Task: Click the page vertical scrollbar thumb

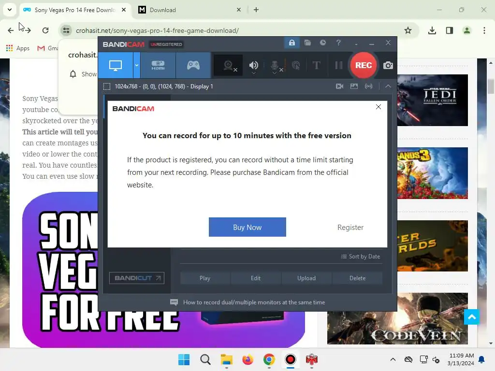Action: (491, 86)
